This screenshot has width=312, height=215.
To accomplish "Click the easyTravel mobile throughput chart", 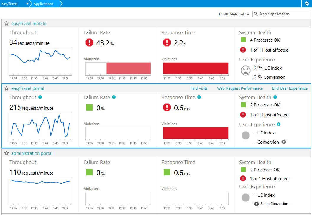I will pyautogui.click(x=41, y=61).
